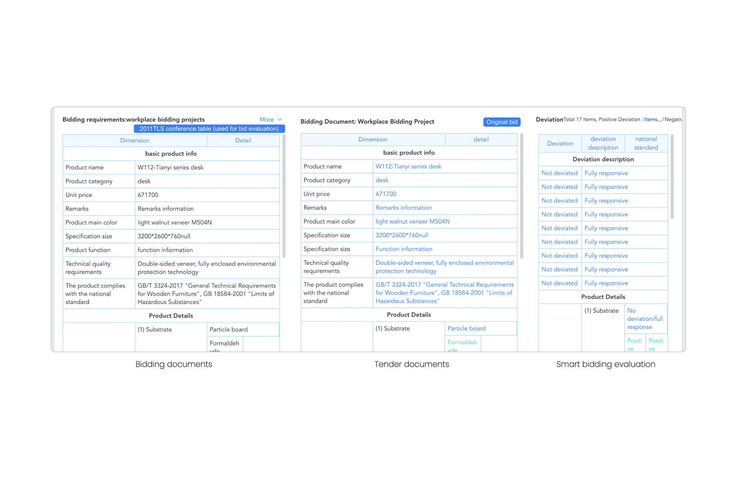Select the national standard column header
This screenshot has width=739, height=479.
click(x=646, y=143)
